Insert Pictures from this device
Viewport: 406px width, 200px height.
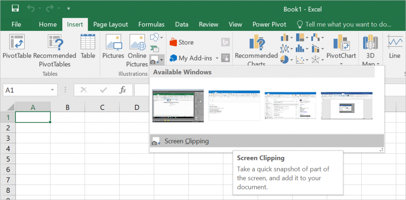tap(113, 47)
